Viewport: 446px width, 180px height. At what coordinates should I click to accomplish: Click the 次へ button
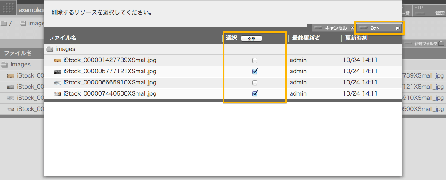(x=379, y=28)
